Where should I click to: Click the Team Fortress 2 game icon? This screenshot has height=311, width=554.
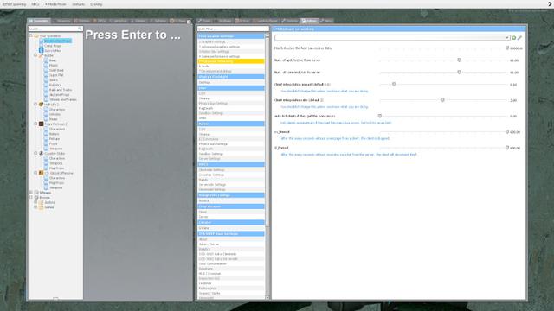tap(41, 124)
